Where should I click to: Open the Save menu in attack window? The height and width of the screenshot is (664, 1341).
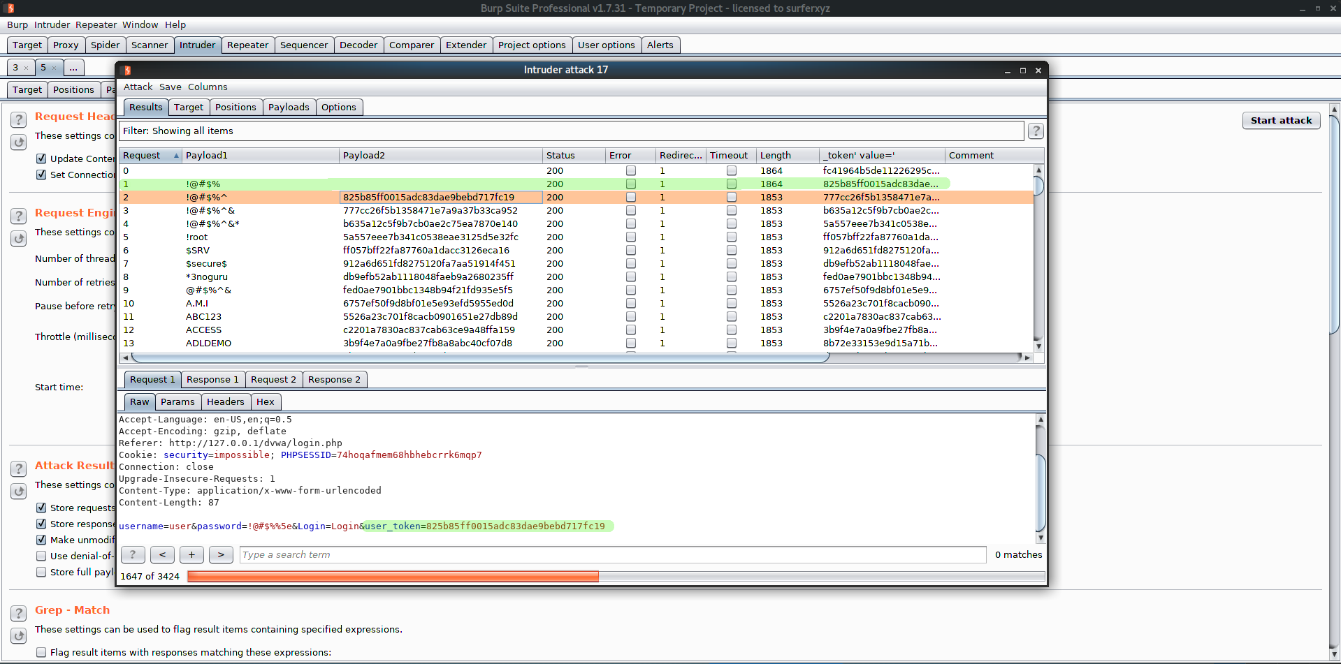170,87
